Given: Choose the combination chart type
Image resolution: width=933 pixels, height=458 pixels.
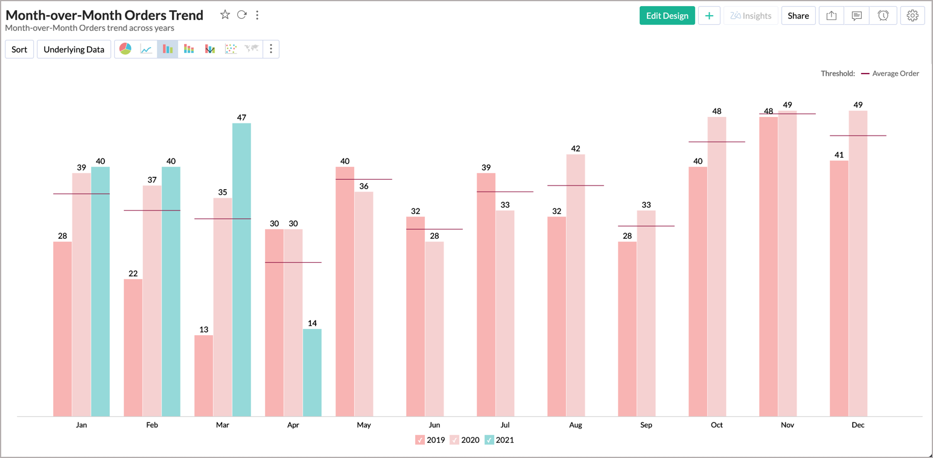Looking at the screenshot, I should 209,49.
